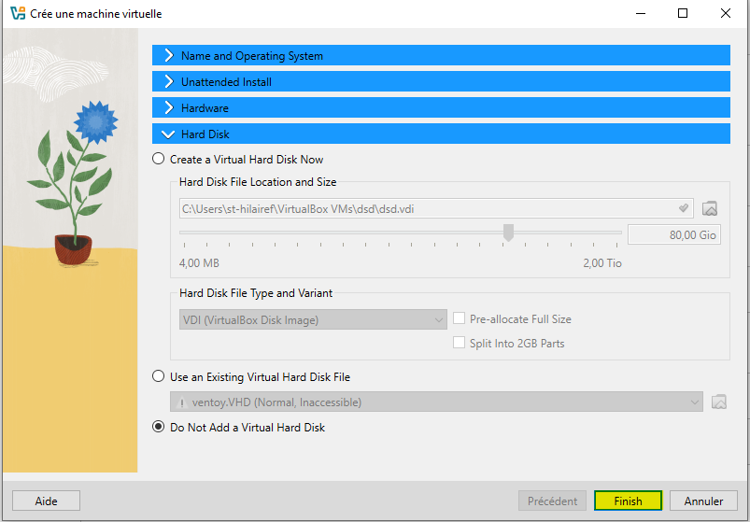750x522 pixels.
Task: Click VirtualBox logo in title bar
Action: [16, 14]
